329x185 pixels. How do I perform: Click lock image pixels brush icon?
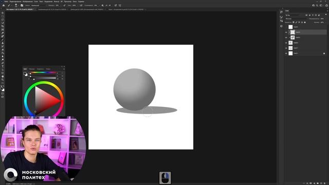296,22
